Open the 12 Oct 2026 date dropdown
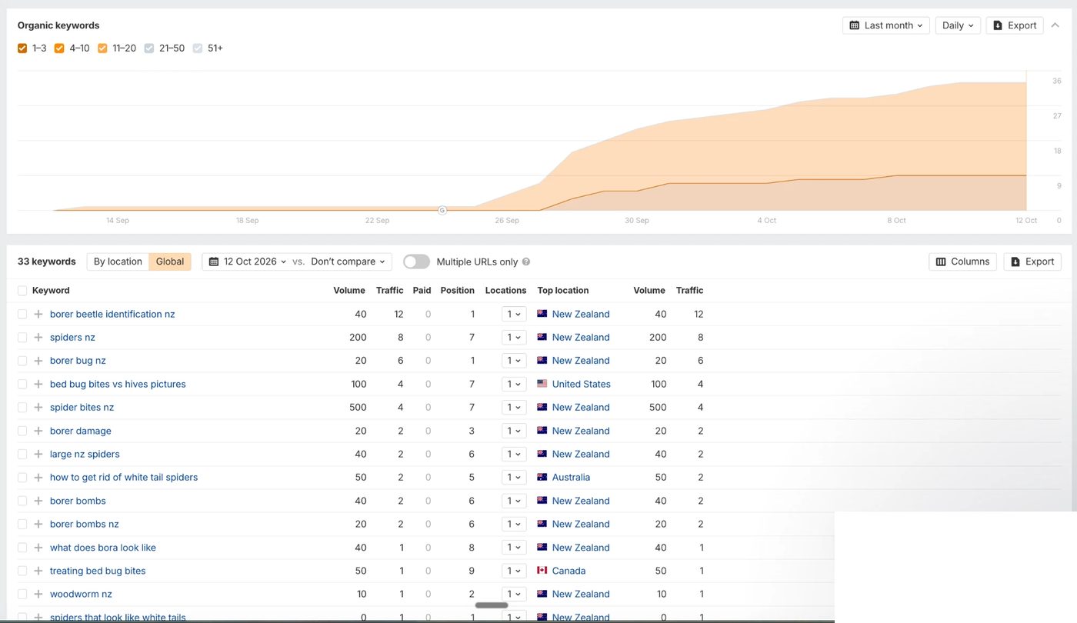Screen dimensions: 1077x623 pyautogui.click(x=247, y=262)
